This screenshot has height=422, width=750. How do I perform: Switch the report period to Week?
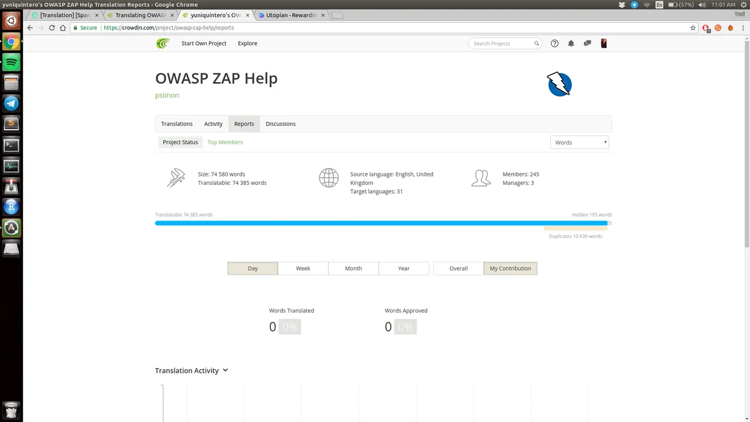(303, 268)
